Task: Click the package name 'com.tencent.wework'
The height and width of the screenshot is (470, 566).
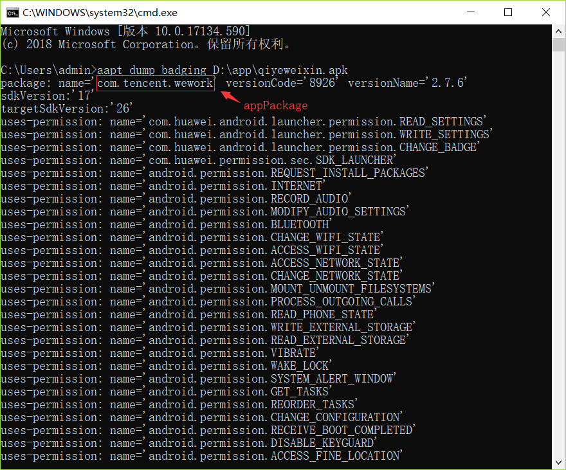Action: (x=156, y=84)
